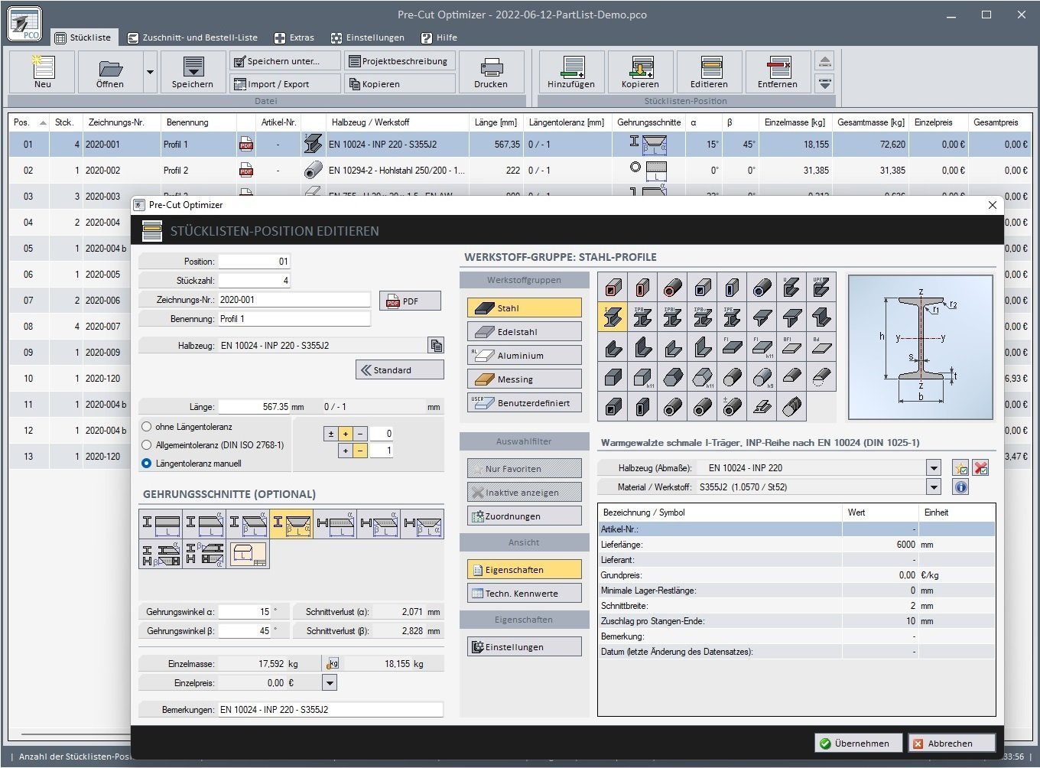Open blue info icon next to Material

pyautogui.click(x=960, y=487)
